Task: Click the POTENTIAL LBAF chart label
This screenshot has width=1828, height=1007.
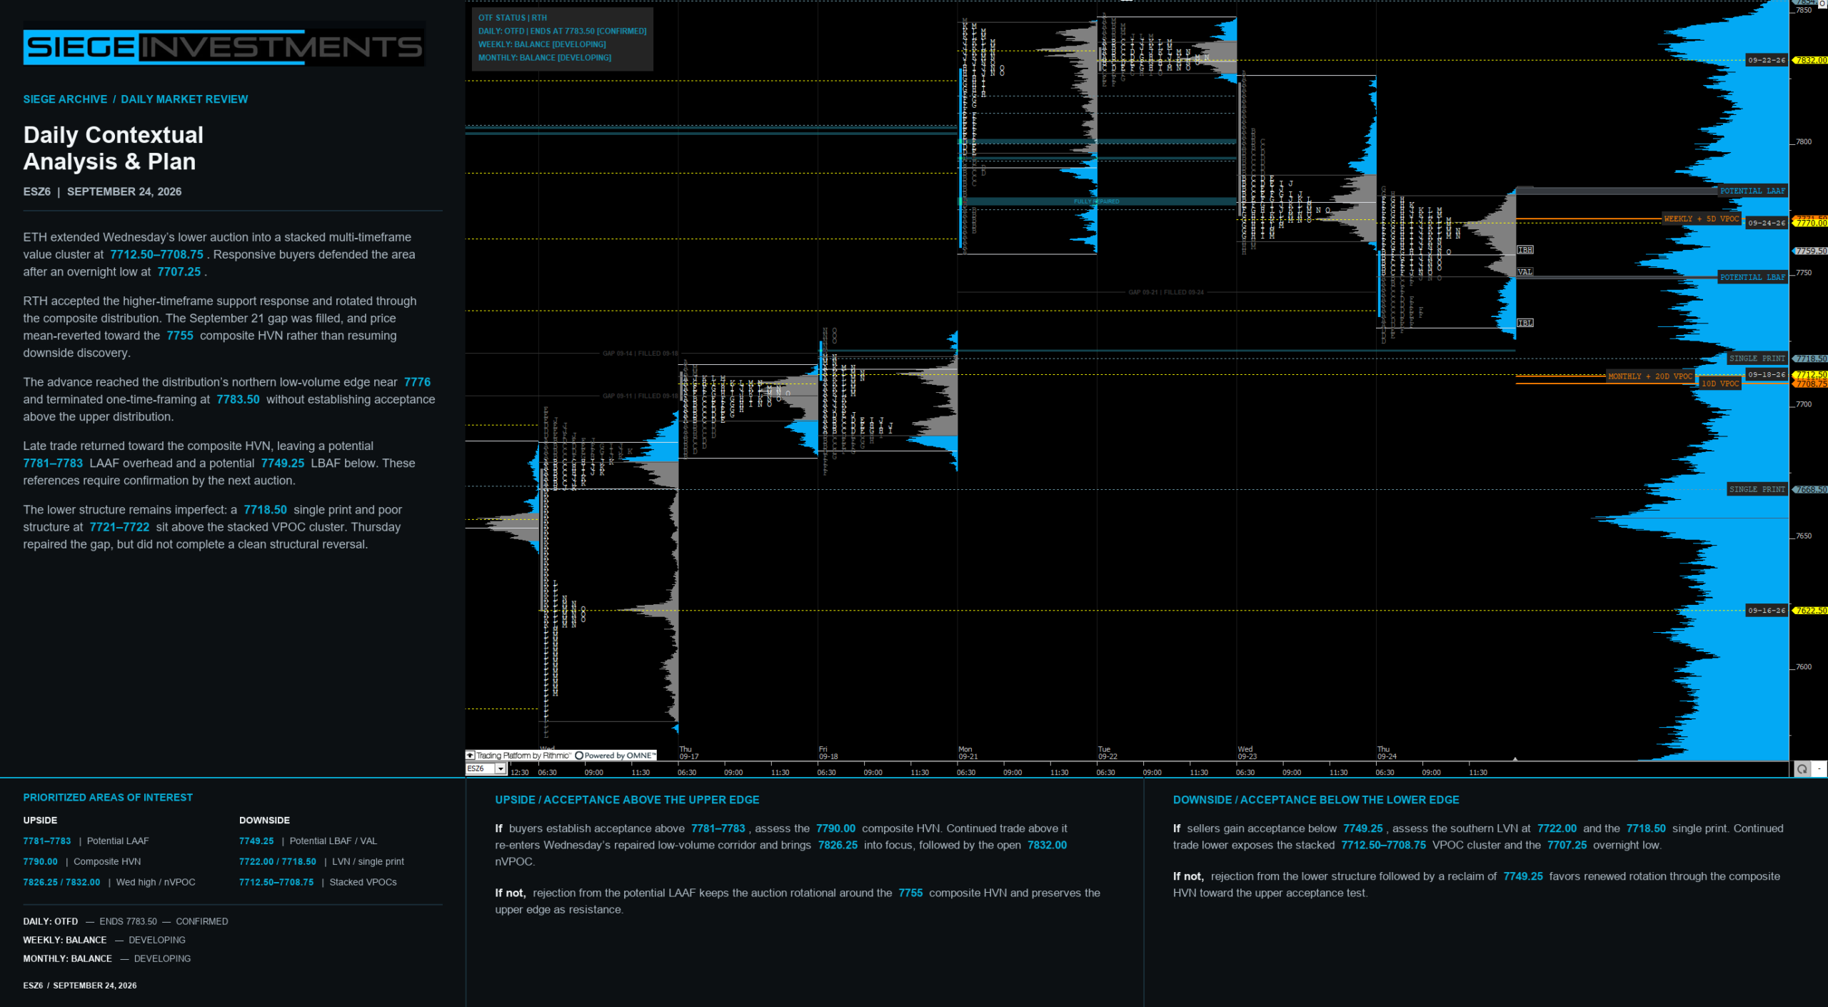Action: [x=1752, y=278]
